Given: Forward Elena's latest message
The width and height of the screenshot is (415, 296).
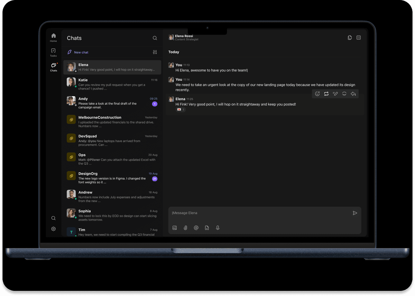Looking at the screenshot, I should [326, 93].
